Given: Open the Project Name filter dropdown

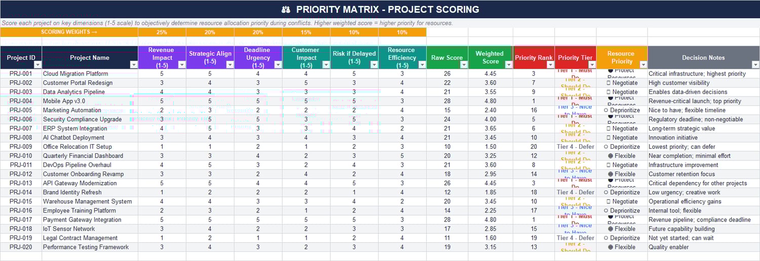Looking at the screenshot, I should (134, 65).
